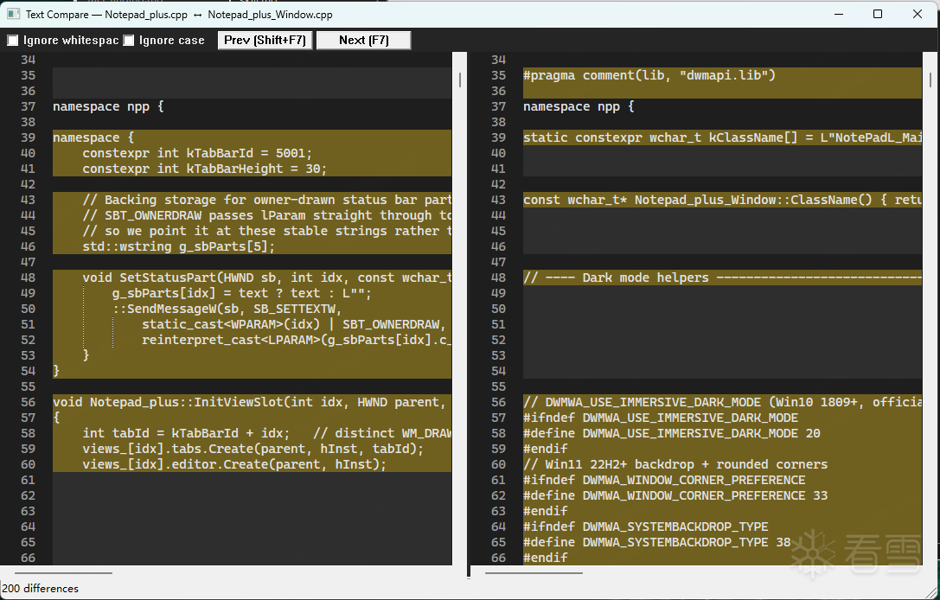The width and height of the screenshot is (940, 600).
Task: Click '// ---- Dark mode helpers' comment line
Action: coord(722,278)
